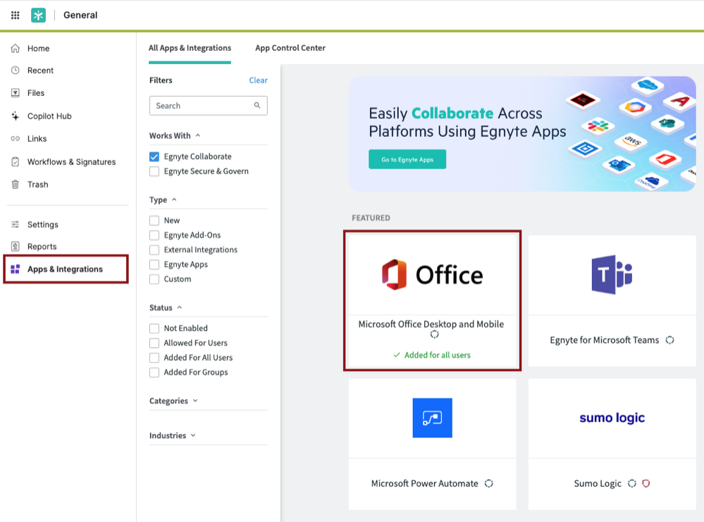Click the Workflows & Signatures clipboard icon
This screenshot has width=704, height=522.
pyautogui.click(x=16, y=162)
